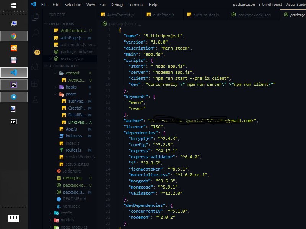Switch to the auth_routes.js tab
The image size is (306, 229).
pyautogui.click(x=205, y=15)
